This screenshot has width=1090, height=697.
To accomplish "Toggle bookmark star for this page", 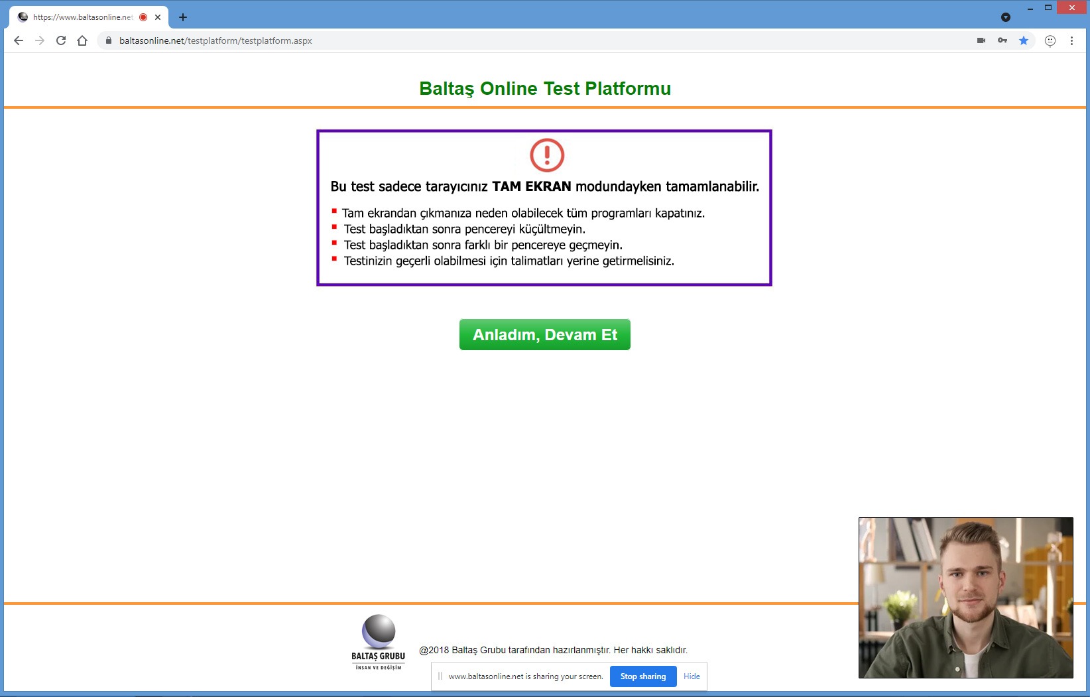I will click(1024, 40).
